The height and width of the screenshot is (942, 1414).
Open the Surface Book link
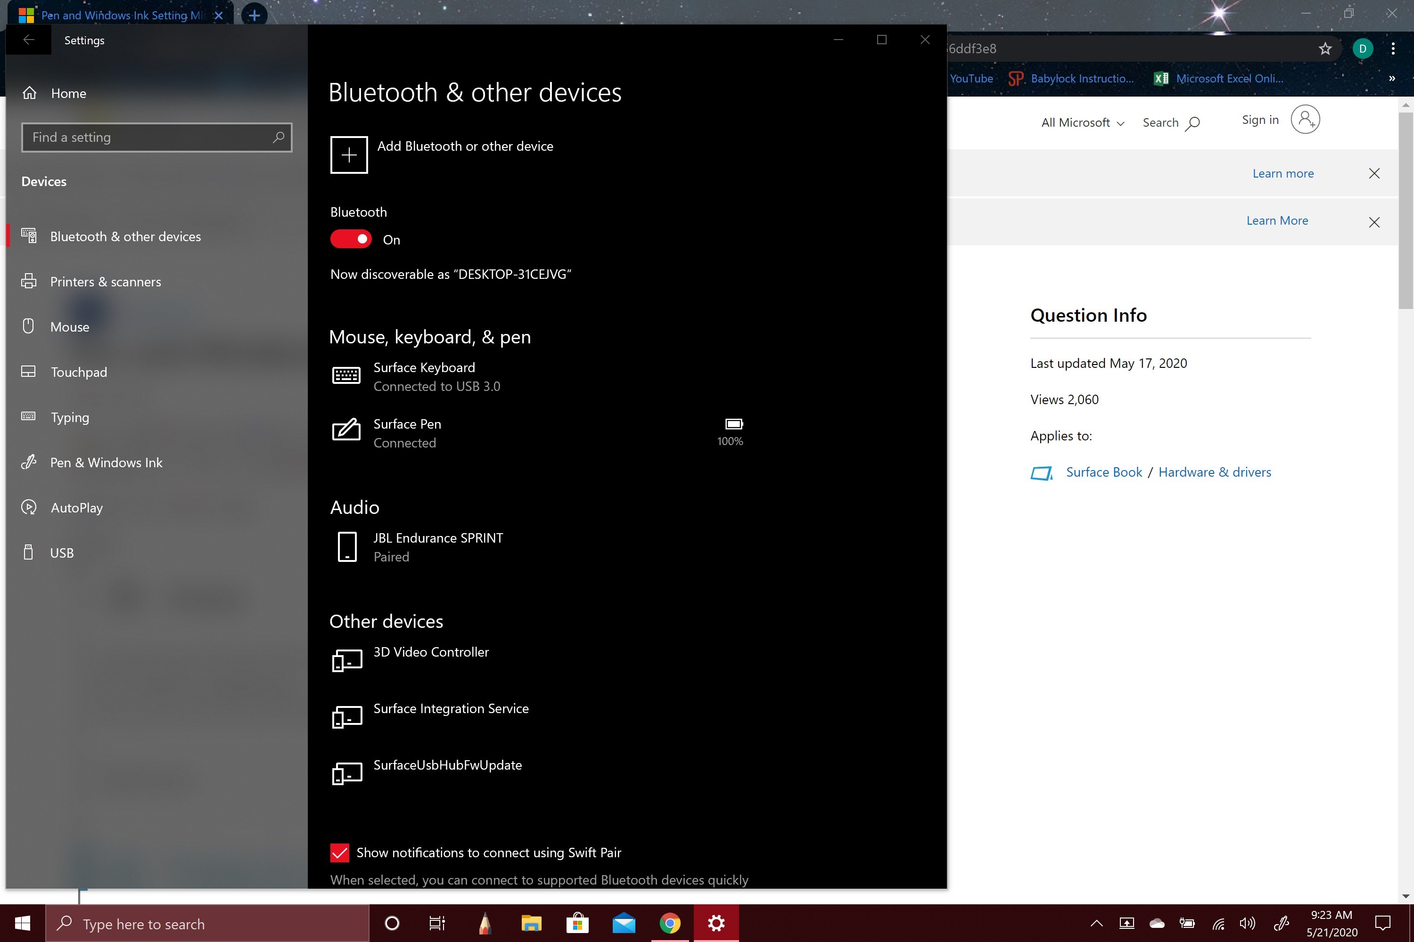pyautogui.click(x=1104, y=472)
